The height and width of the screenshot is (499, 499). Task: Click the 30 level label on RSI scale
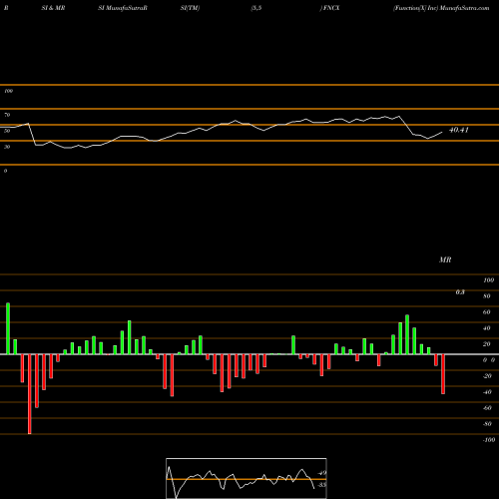(x=7, y=147)
